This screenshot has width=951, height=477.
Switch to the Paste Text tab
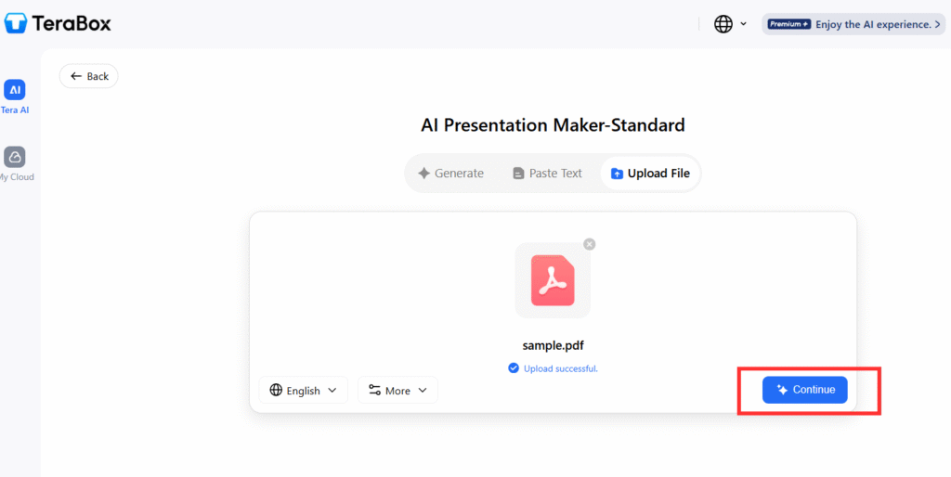point(547,174)
